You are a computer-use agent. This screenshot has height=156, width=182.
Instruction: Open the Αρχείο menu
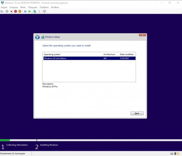click(4, 7)
